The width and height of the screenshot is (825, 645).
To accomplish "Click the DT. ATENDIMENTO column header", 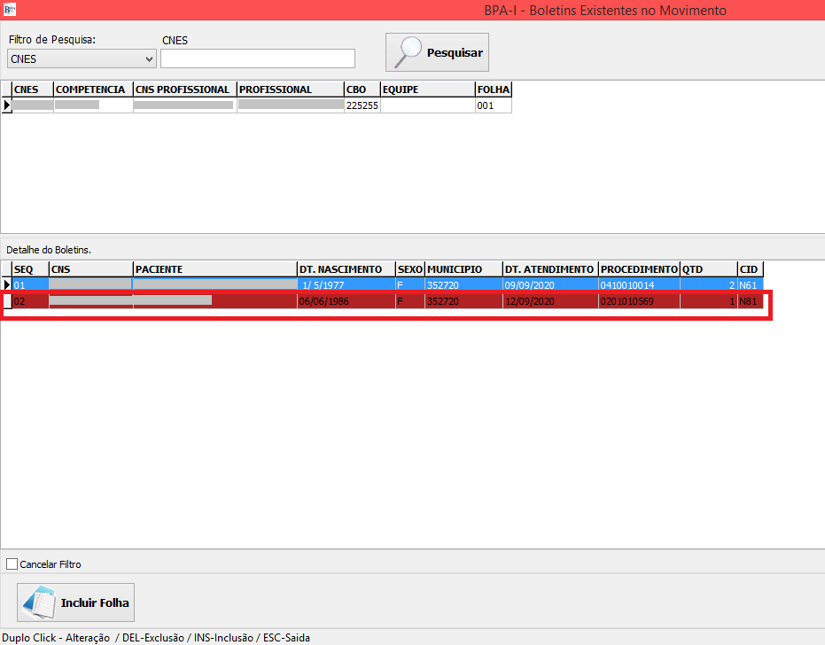I will click(x=549, y=268).
